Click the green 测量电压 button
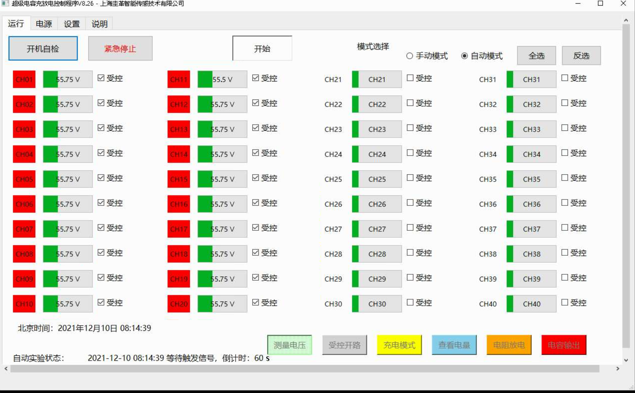 pos(290,345)
